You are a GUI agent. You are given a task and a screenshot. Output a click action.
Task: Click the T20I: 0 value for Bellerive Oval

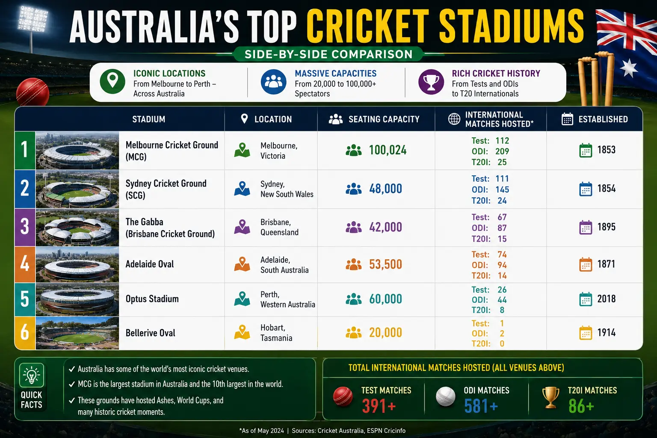488,343
